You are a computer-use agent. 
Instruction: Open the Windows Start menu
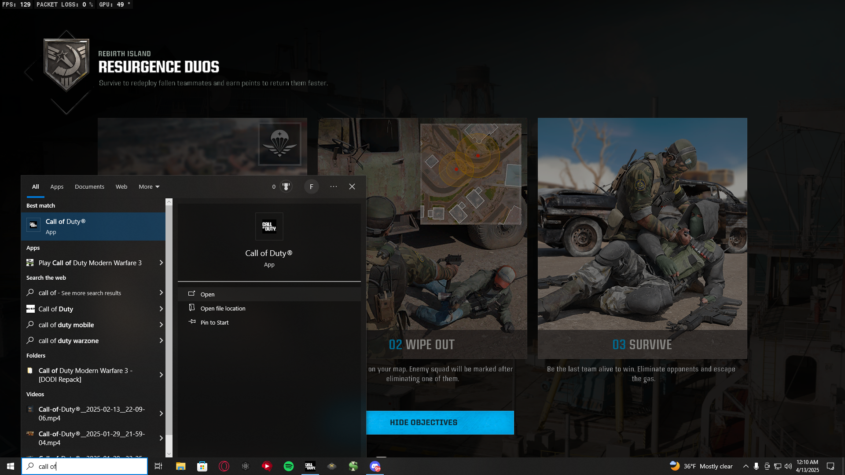pyautogui.click(x=11, y=466)
